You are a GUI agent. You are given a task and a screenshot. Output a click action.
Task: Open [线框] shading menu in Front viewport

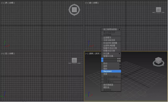coord(96,3)
